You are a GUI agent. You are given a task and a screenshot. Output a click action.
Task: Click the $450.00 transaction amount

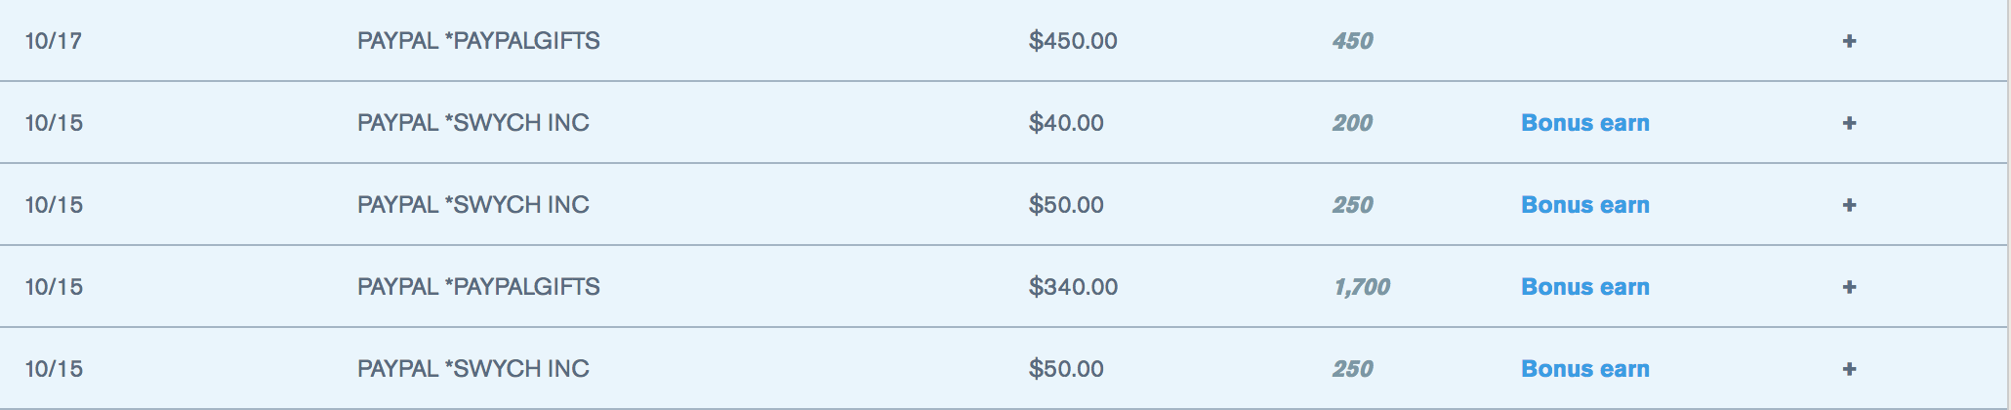[x=1073, y=41]
